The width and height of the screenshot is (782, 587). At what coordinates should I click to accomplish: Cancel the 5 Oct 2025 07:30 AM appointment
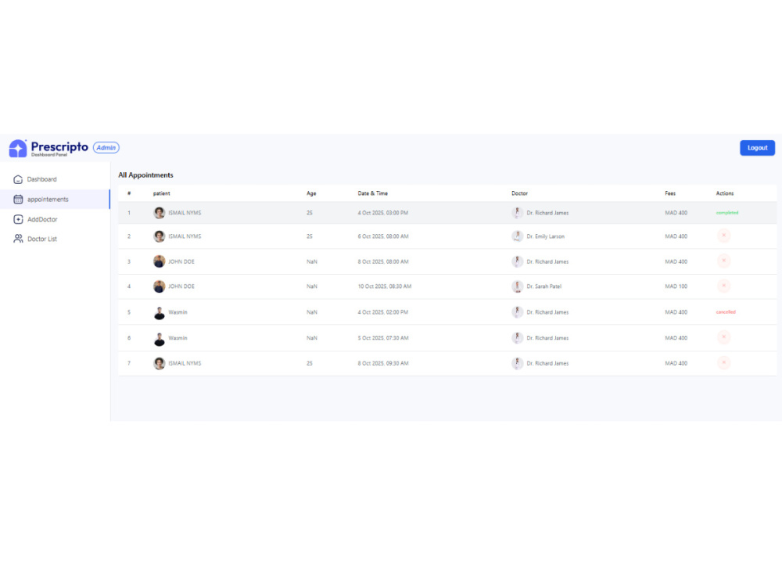pyautogui.click(x=723, y=337)
